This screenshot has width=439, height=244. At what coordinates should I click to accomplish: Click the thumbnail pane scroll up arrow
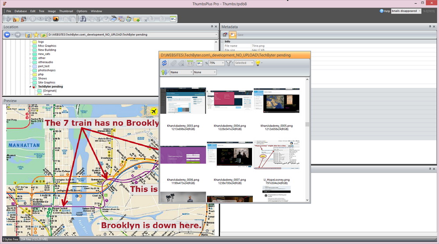[307, 80]
